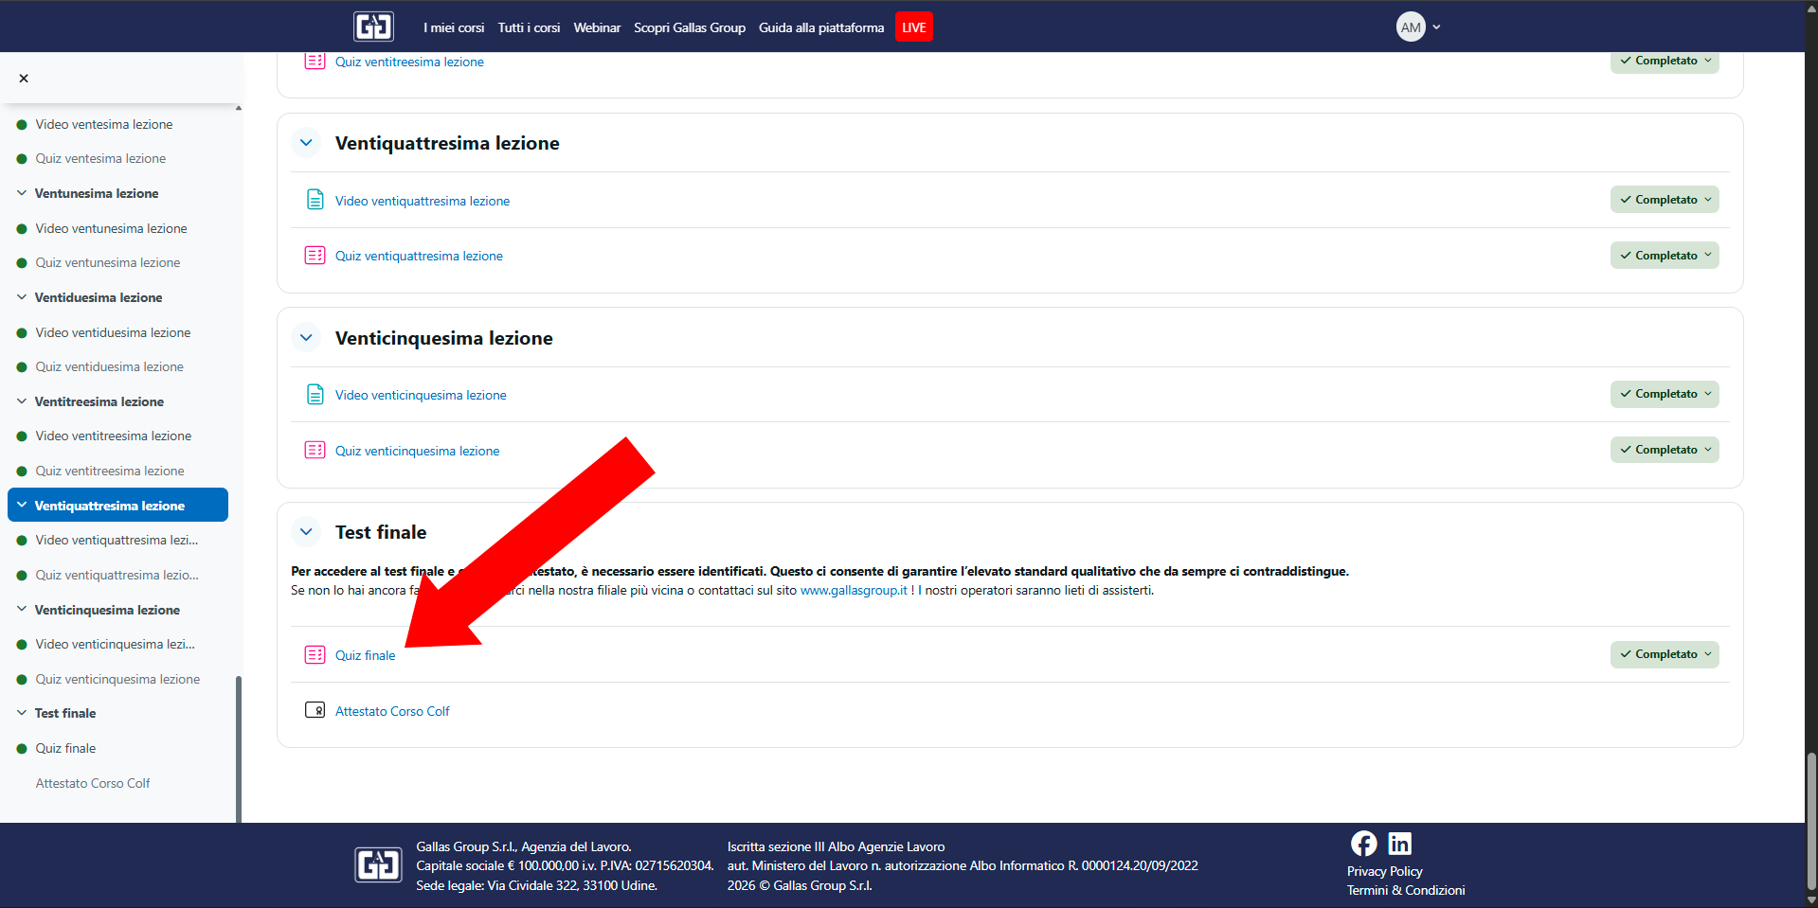
Task: Click the Gallas Group logo in header
Action: [x=373, y=27]
